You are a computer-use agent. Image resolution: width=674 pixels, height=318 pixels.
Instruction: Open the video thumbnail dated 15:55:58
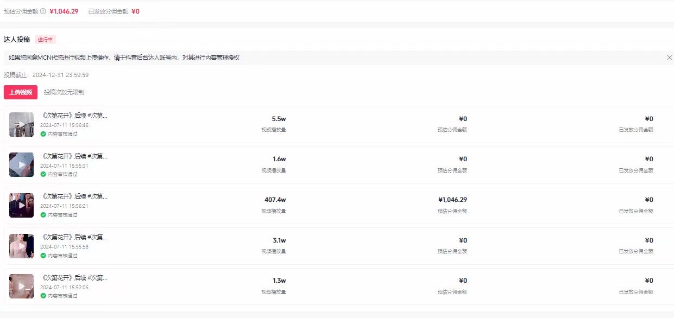(21, 246)
